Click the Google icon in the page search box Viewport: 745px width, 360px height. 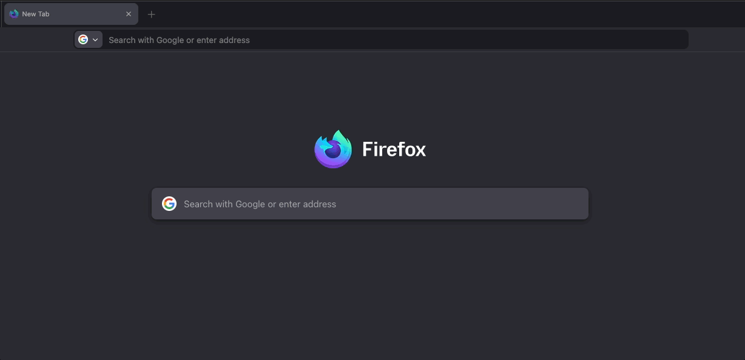(169, 204)
